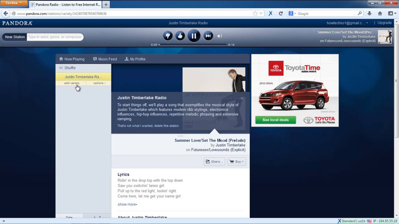Open the Google search engine dropdown

[292, 14]
